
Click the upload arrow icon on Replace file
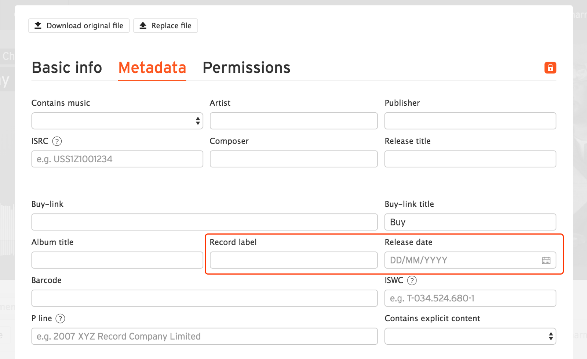pyautogui.click(x=143, y=25)
